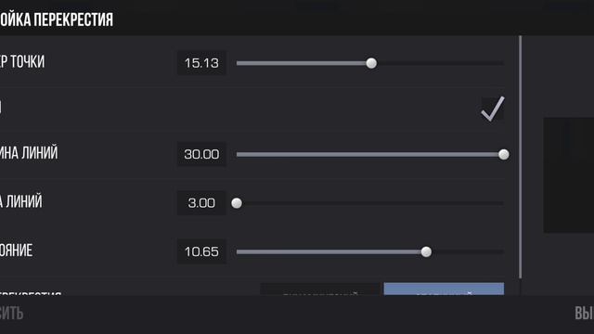Image resolution: width=594 pixels, height=334 pixels.
Task: Click the 30.00 value field
Action: [x=201, y=154]
